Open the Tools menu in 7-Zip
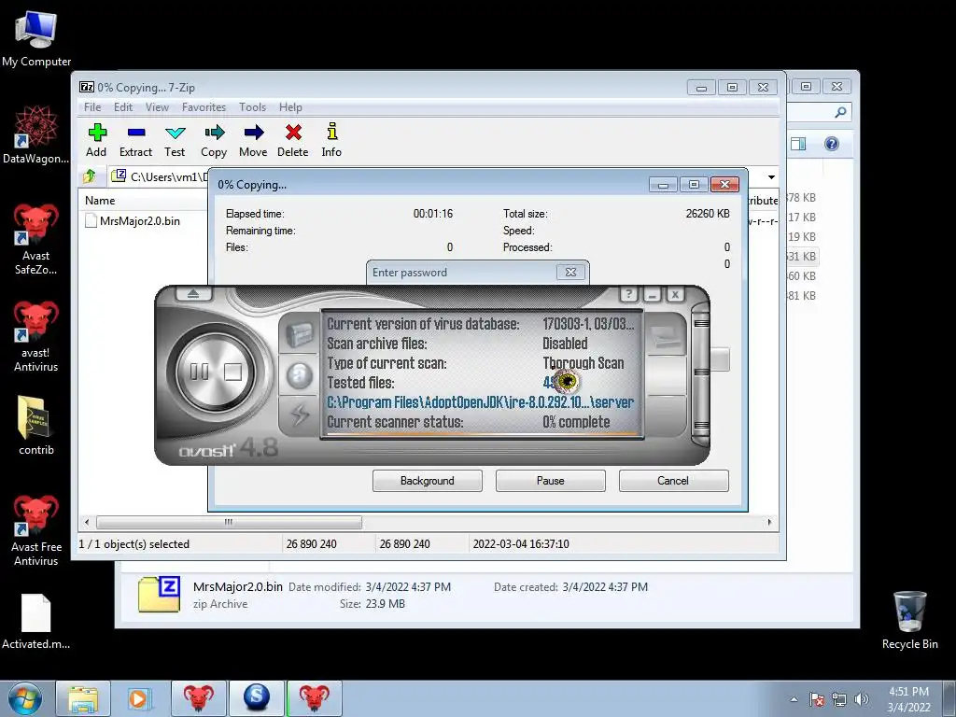This screenshot has height=717, width=956. (x=252, y=107)
